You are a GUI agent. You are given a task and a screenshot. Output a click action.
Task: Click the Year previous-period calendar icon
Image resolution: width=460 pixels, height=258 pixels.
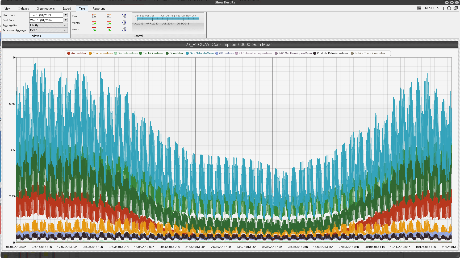click(94, 16)
